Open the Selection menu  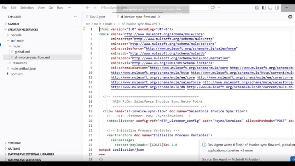[x=27, y=8]
